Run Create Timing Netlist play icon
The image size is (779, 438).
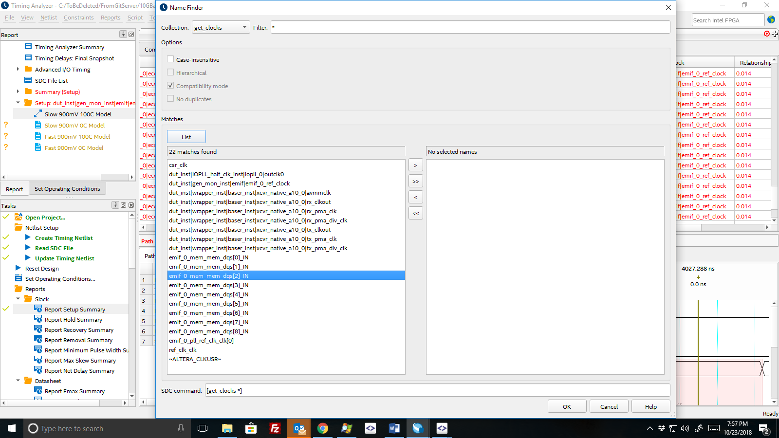(28, 237)
